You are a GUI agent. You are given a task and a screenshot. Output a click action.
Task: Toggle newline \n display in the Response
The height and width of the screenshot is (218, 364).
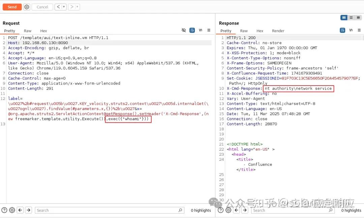coord(351,30)
